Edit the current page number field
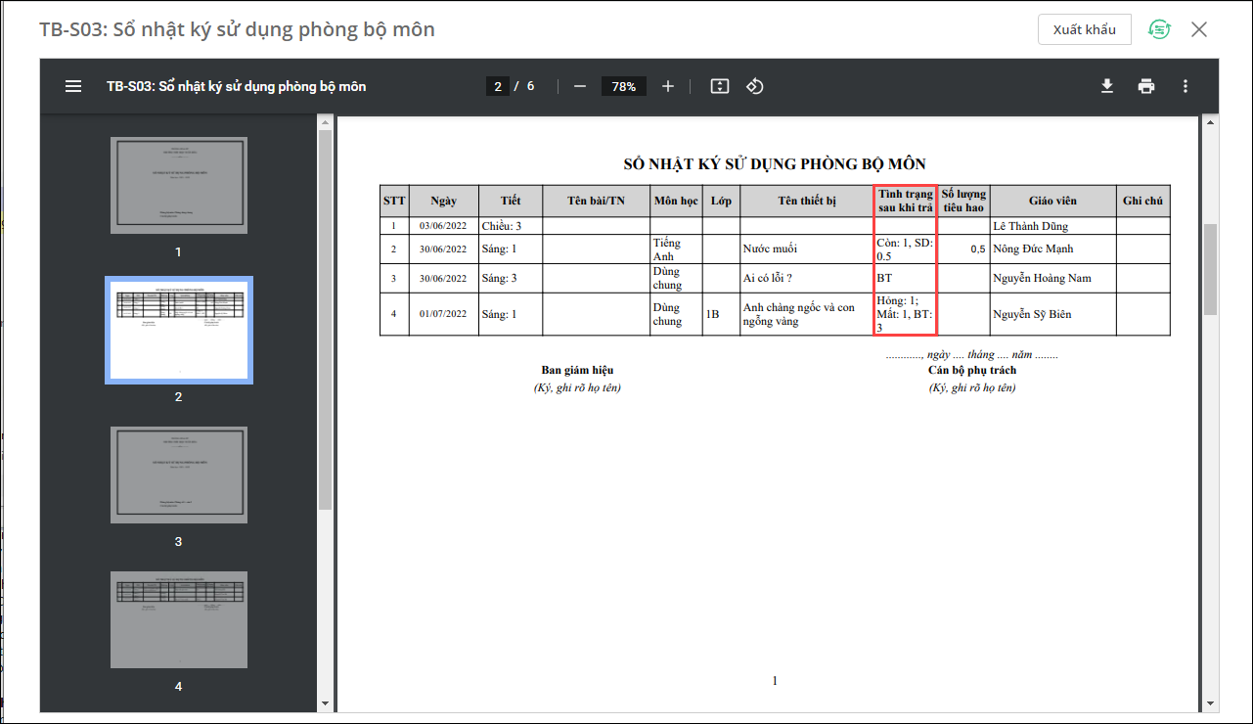 [x=498, y=86]
